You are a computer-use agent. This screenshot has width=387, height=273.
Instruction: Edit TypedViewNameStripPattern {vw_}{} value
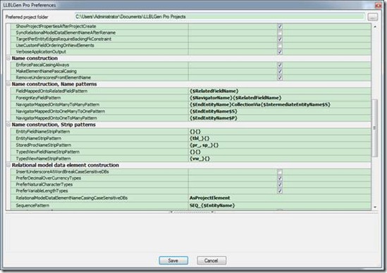click(x=280, y=159)
